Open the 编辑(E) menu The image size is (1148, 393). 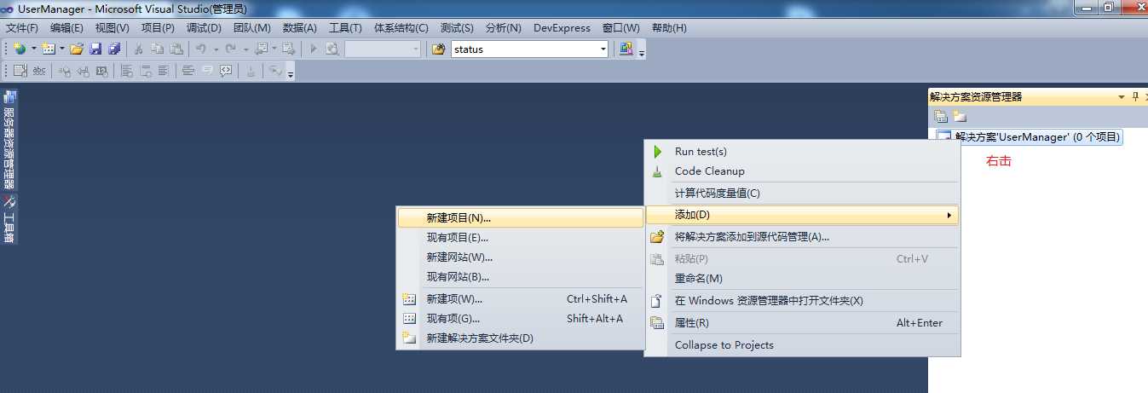67,28
